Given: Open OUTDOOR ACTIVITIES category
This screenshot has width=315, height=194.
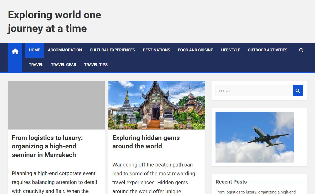Looking at the screenshot, I should coord(267,50).
